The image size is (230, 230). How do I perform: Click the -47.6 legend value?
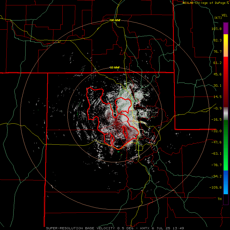tap(216, 142)
